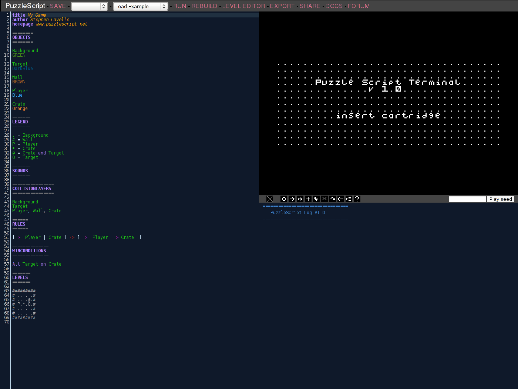
Task: Click the question mark sound icon
Action: point(357,199)
